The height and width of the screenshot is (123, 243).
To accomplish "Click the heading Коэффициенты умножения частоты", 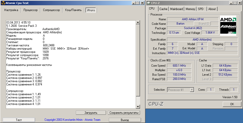I will coord(29,65).
